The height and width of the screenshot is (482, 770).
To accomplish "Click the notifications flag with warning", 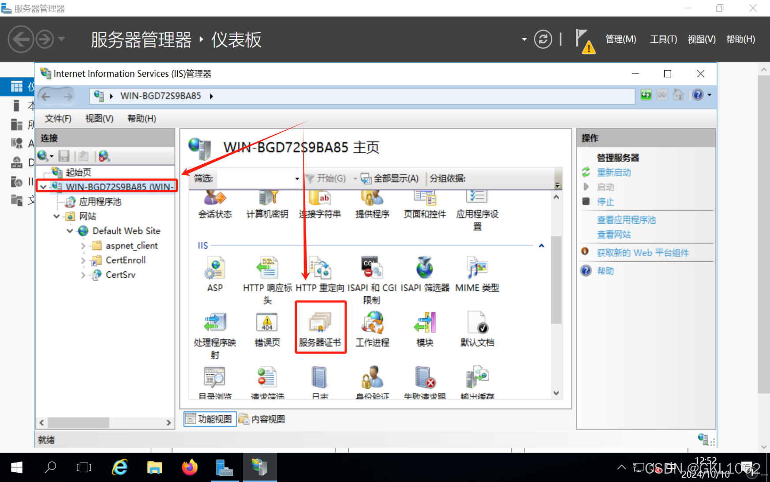I will click(585, 41).
